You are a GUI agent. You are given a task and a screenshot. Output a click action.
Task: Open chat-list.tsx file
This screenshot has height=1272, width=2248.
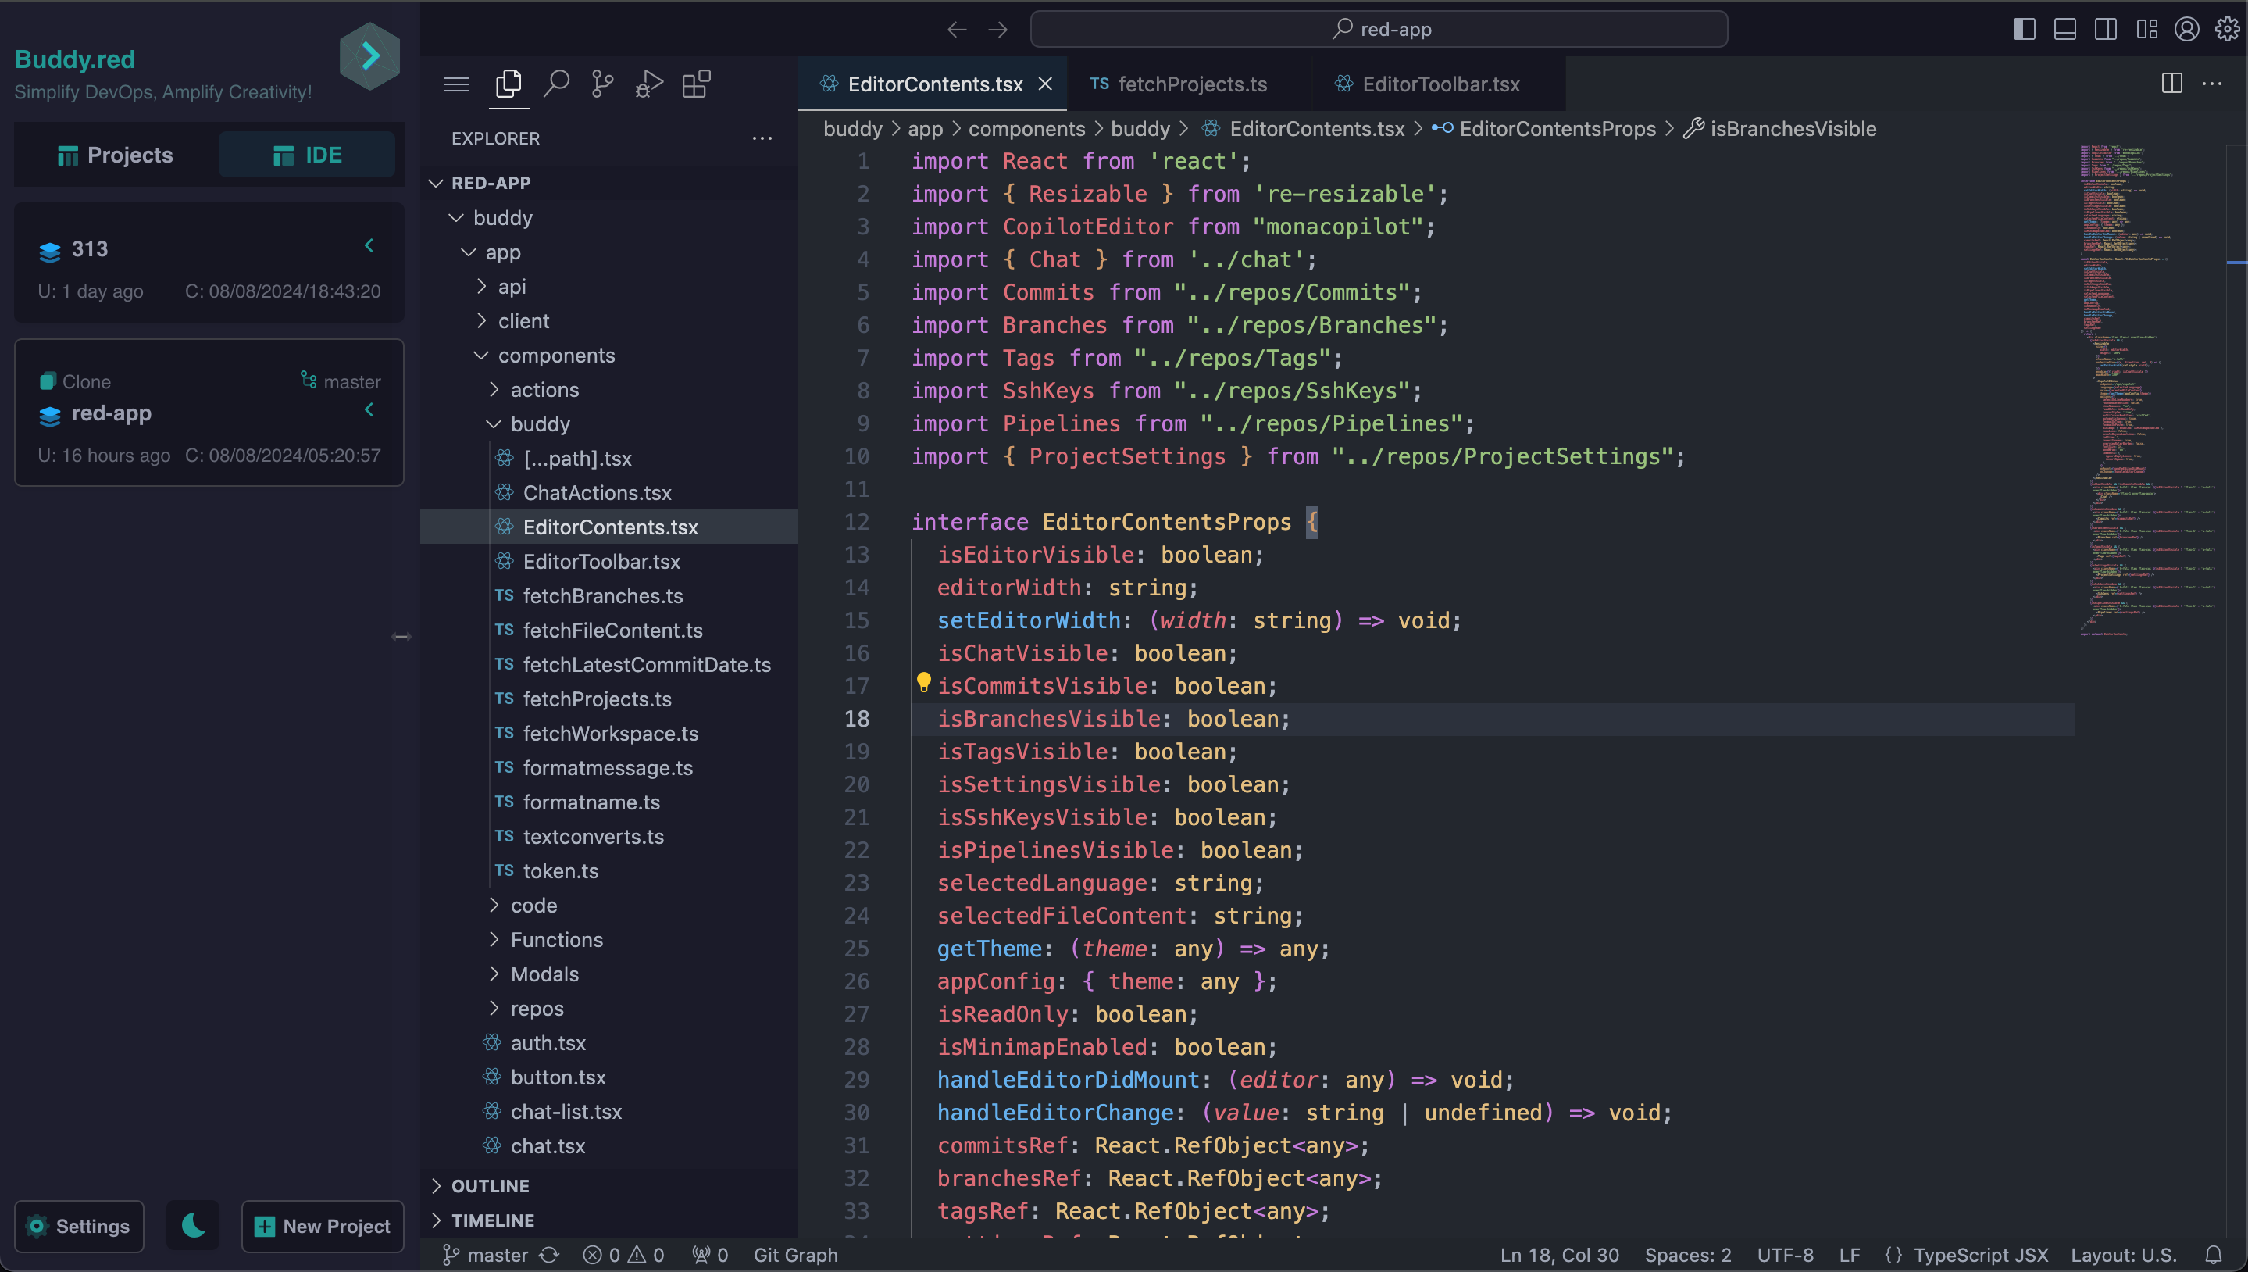(x=566, y=1111)
